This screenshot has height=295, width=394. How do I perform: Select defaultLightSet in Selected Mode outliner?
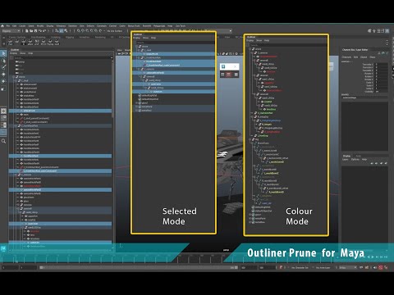[x=149, y=95]
